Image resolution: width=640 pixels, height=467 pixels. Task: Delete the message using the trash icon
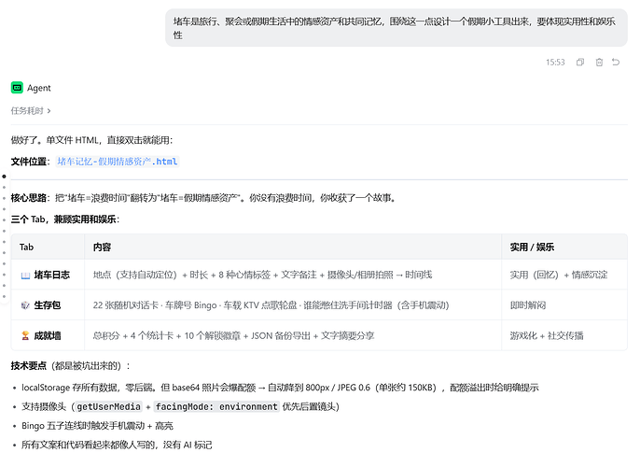[599, 62]
